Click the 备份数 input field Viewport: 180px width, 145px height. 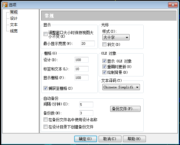click(86, 113)
